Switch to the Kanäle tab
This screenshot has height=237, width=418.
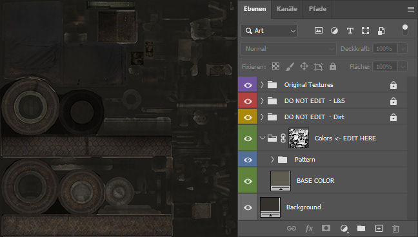click(x=287, y=9)
